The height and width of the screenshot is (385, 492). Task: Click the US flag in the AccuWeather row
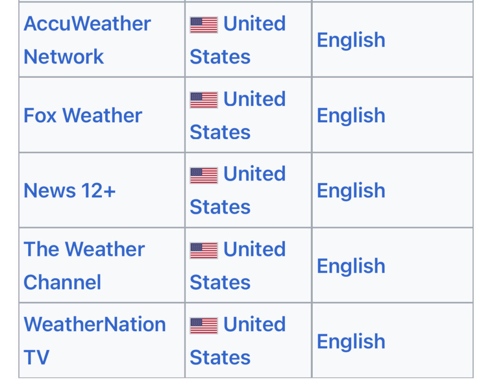[x=204, y=25]
